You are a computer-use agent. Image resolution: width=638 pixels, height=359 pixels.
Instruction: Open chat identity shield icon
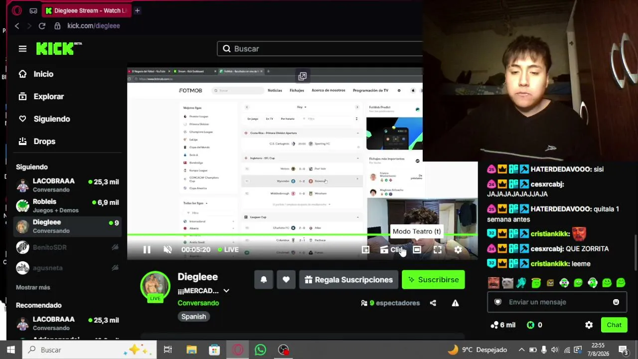(497, 302)
